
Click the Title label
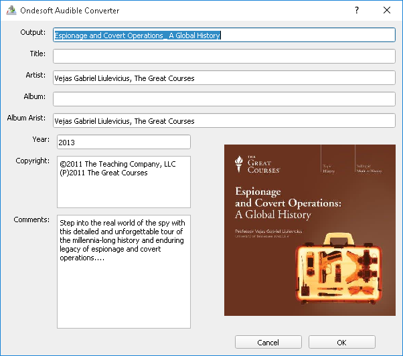(37, 54)
